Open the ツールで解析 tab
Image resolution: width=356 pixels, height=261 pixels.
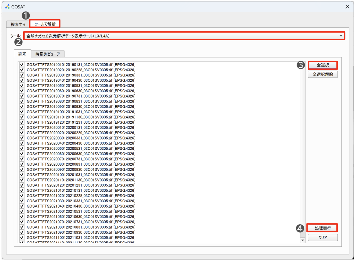(x=45, y=24)
